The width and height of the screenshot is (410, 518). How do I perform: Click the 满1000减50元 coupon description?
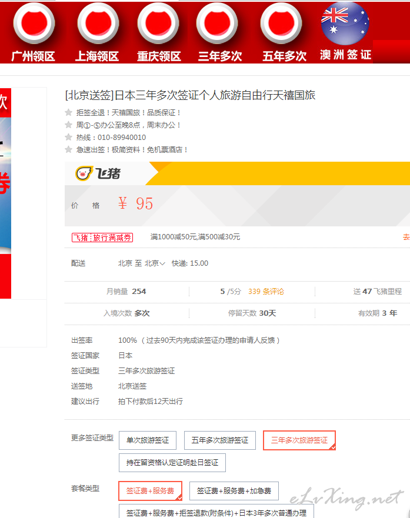[x=195, y=237]
